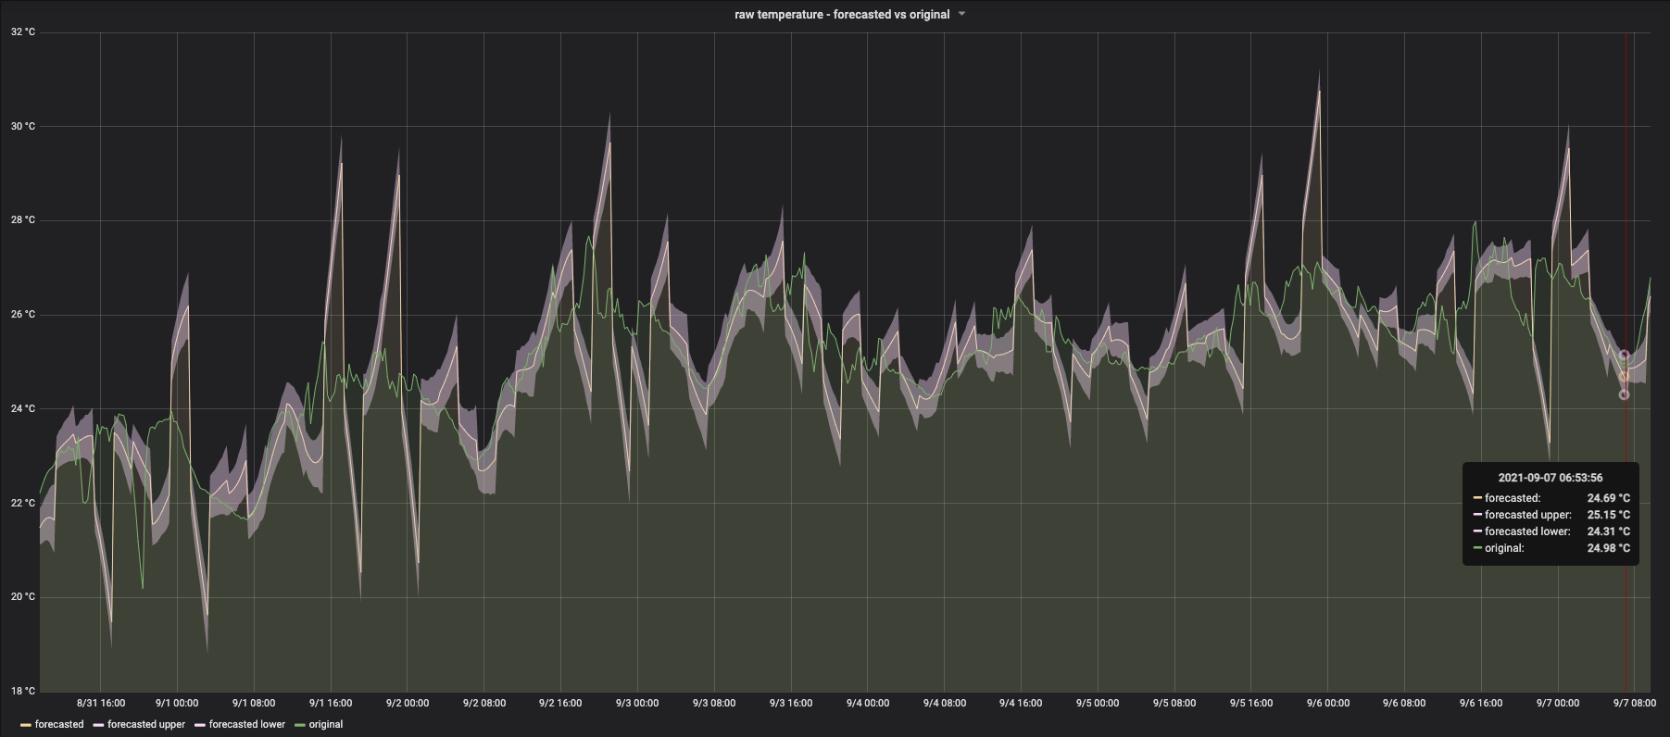Toggle the 'original' legend series
Screen dimensions: 1670x737
tap(326, 725)
